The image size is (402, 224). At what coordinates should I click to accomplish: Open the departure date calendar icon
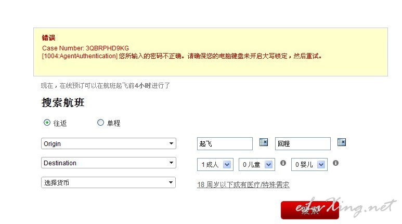(264, 142)
